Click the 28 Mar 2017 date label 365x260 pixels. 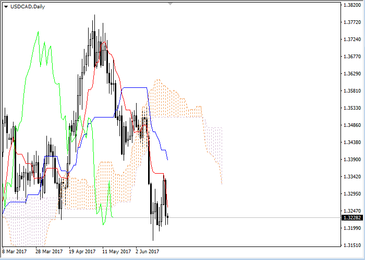(x=50, y=251)
